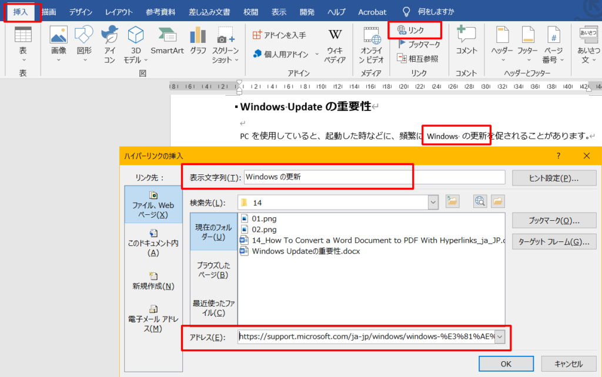Image resolution: width=602 pixels, height=377 pixels.
Task: Click the ターゲット フレーム button
Action: (x=554, y=241)
